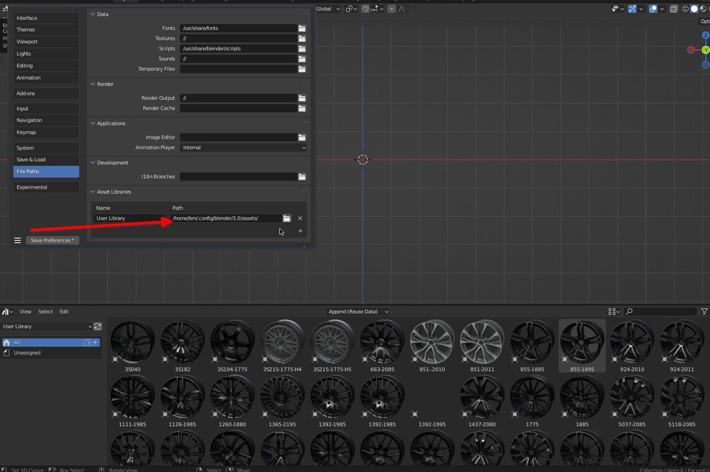
Task: Browse folder for Textures path
Action: pos(302,38)
